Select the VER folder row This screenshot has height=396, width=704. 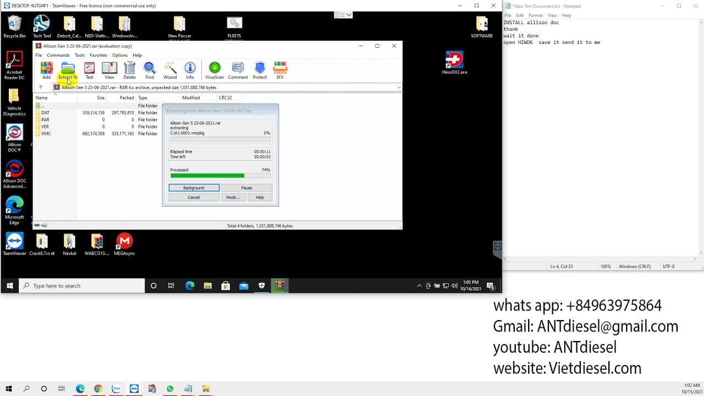(96, 127)
